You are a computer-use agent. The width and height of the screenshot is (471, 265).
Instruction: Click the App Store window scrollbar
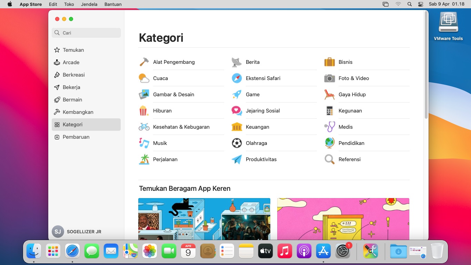[426, 66]
